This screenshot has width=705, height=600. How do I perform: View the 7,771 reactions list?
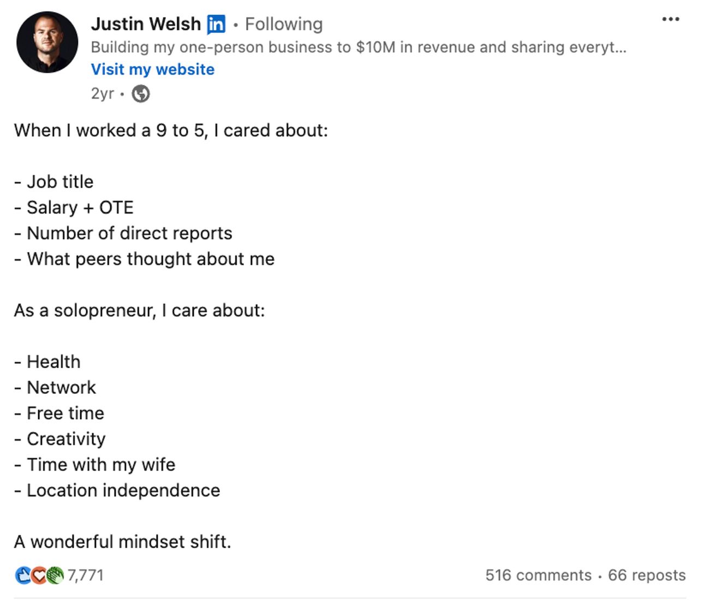click(85, 575)
